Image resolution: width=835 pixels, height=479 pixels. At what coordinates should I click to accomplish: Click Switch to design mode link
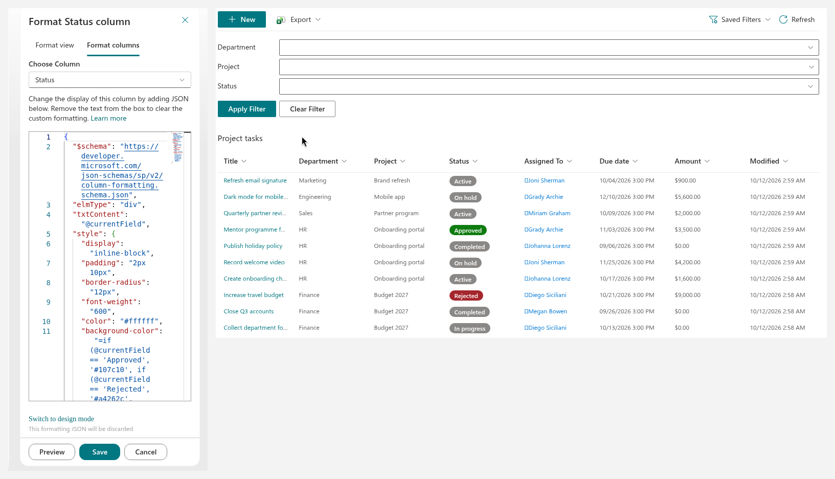pyautogui.click(x=61, y=419)
